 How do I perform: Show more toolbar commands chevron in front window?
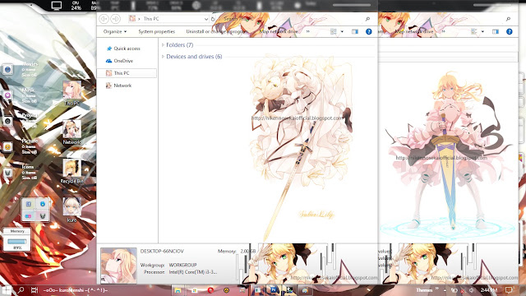307,31
